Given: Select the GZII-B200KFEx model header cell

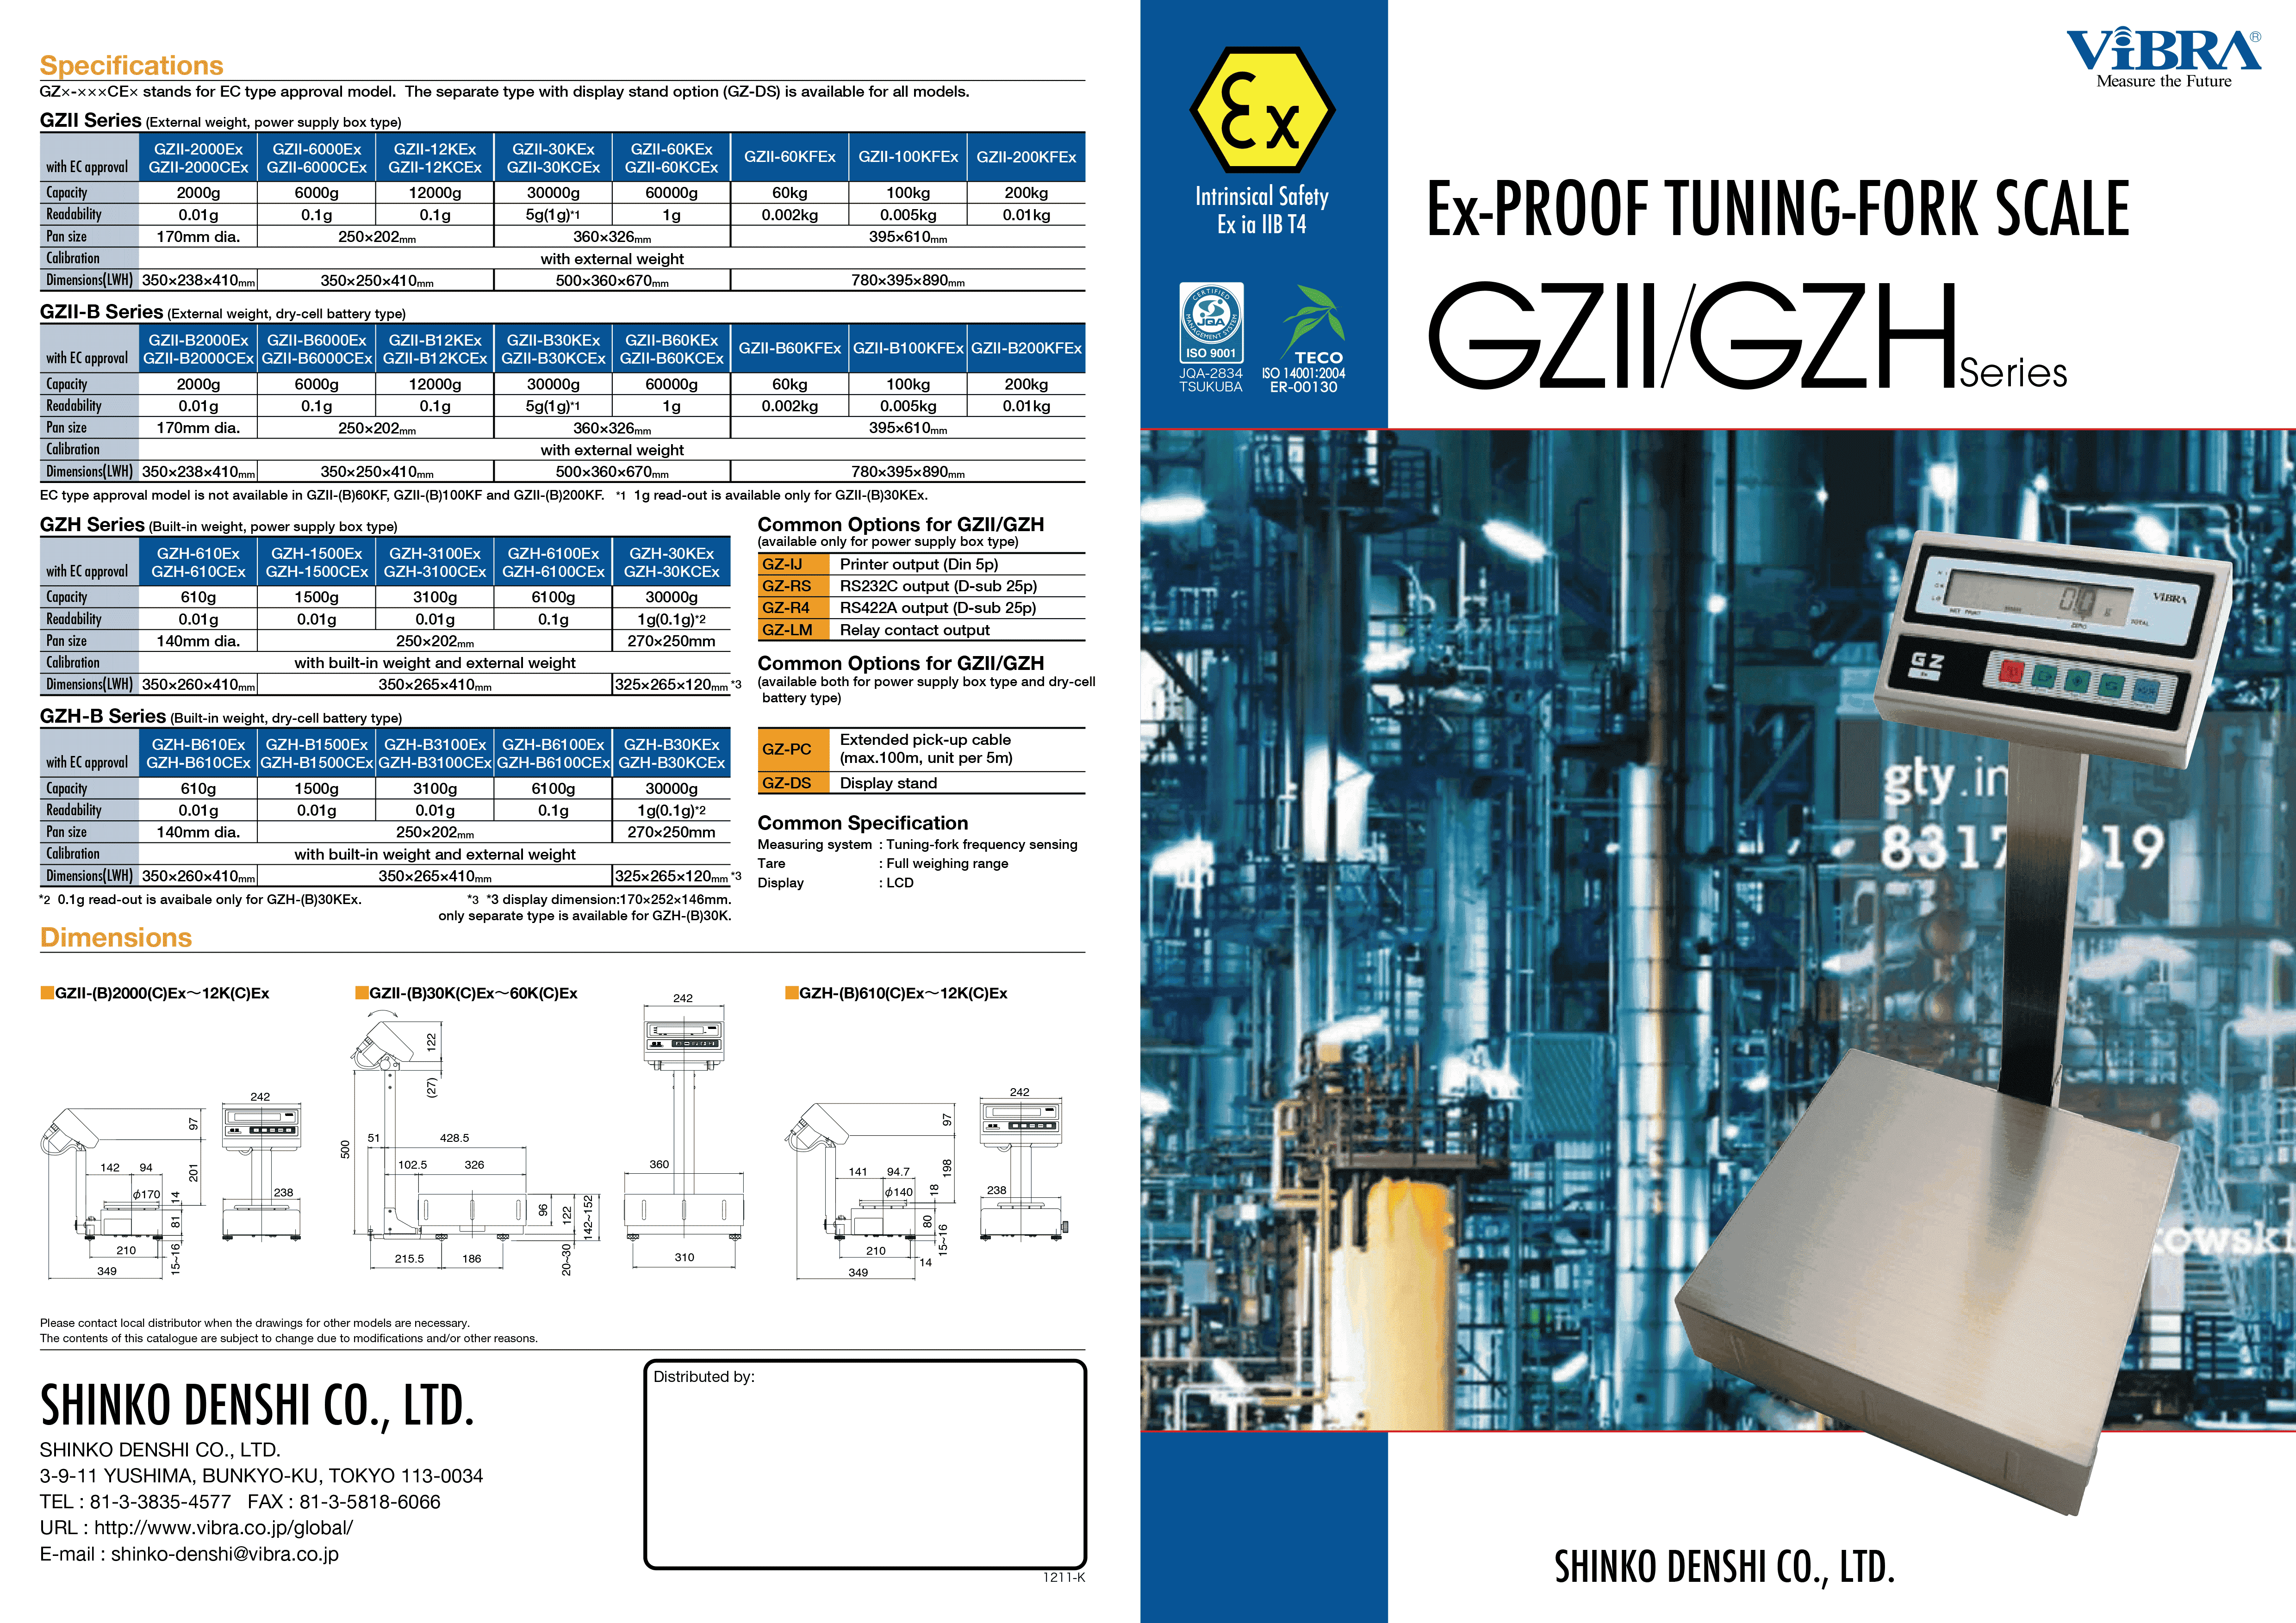Looking at the screenshot, I should click(x=1026, y=348).
